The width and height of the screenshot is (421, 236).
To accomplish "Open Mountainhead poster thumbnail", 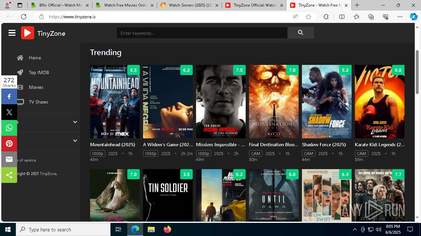I will [x=115, y=102].
